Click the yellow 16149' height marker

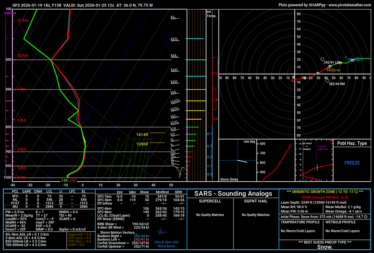[142, 134]
